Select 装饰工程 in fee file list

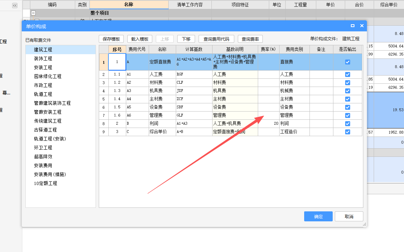point(61,58)
